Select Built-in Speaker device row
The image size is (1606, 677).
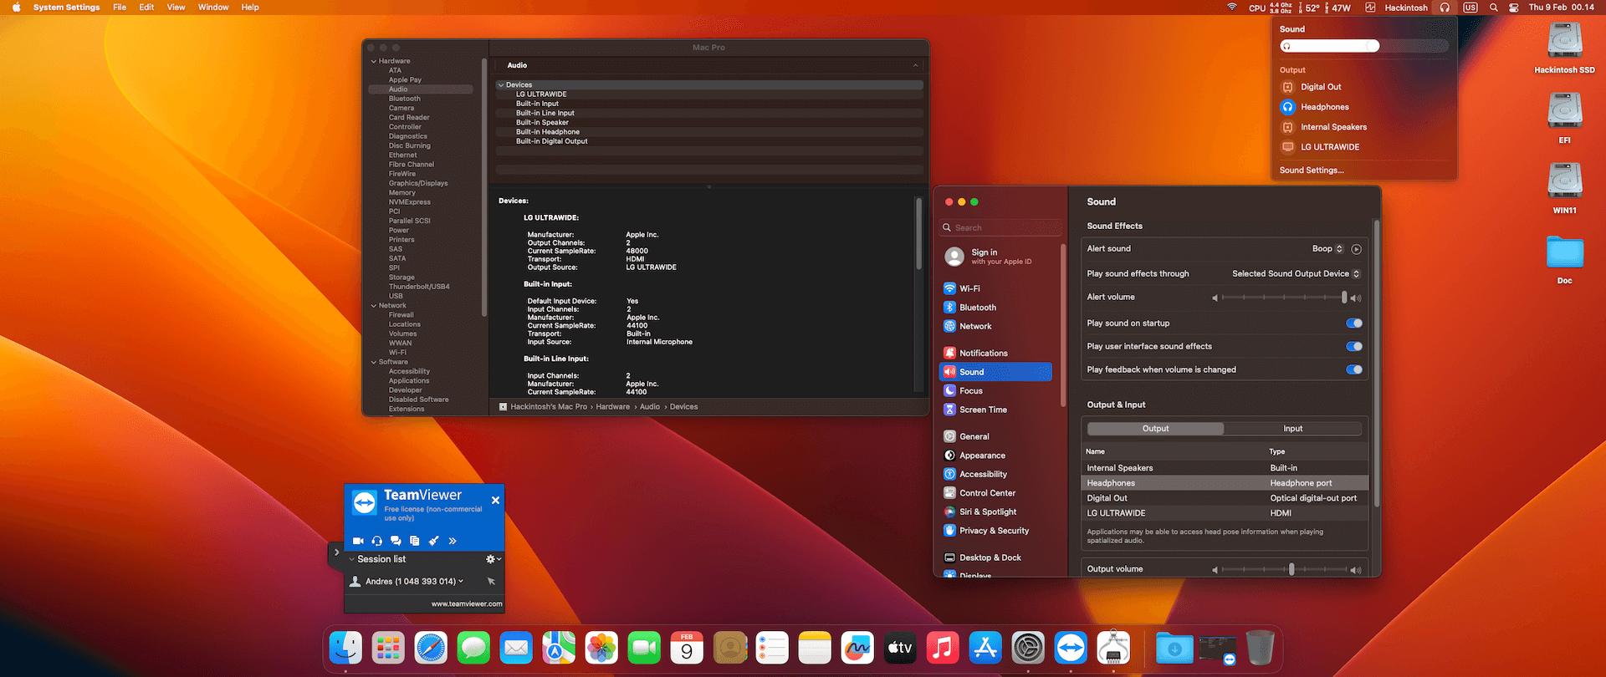[709, 123]
